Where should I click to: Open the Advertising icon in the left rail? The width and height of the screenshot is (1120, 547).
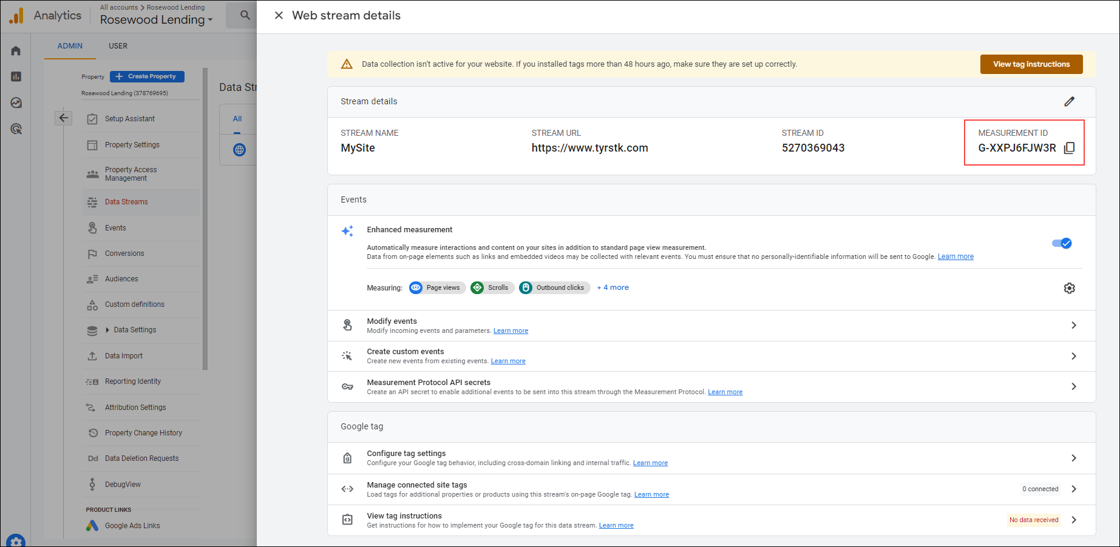click(16, 129)
